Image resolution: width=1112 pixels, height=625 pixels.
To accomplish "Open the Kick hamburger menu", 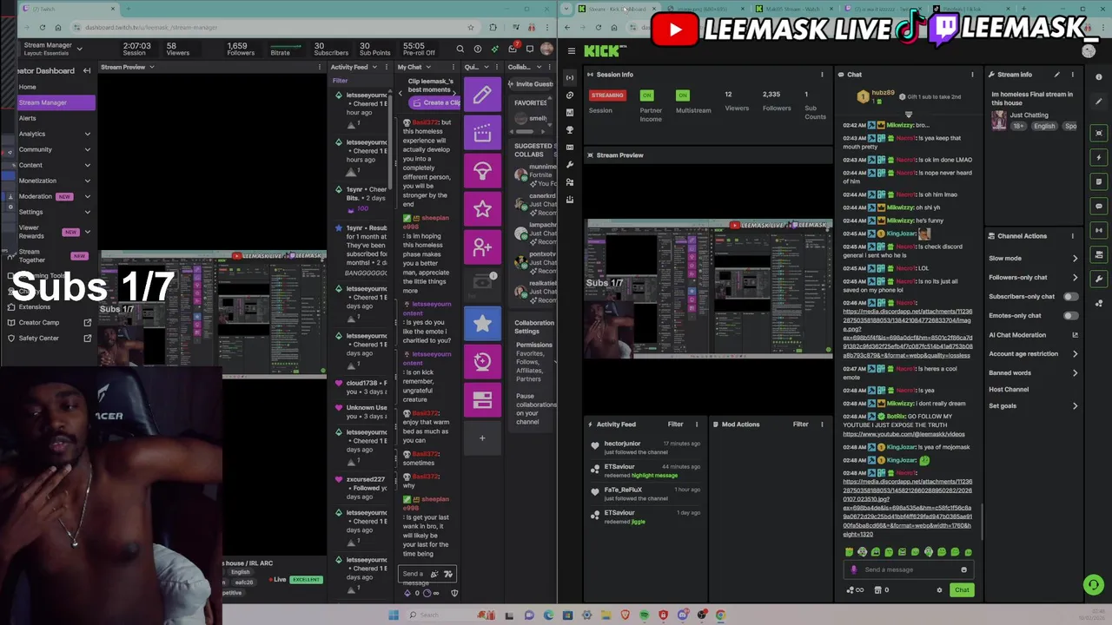I will click(571, 50).
